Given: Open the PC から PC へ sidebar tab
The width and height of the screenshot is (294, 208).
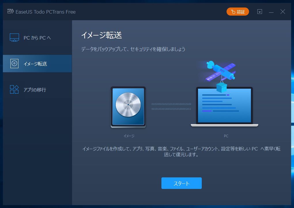Looking at the screenshot, I should tap(37, 38).
